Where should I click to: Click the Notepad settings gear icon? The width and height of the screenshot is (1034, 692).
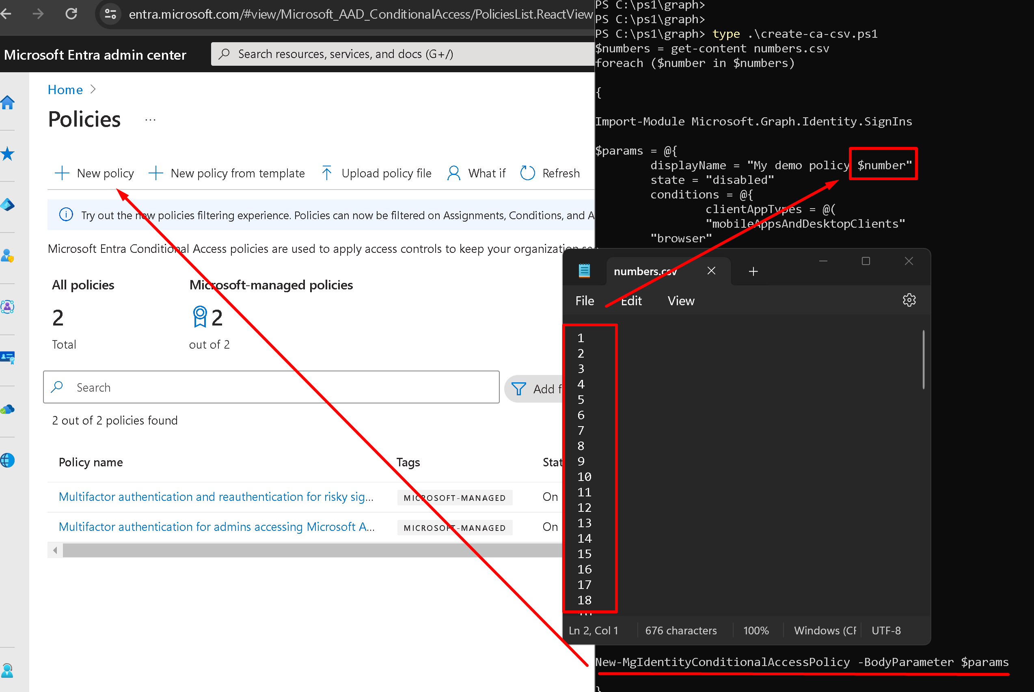tap(909, 301)
